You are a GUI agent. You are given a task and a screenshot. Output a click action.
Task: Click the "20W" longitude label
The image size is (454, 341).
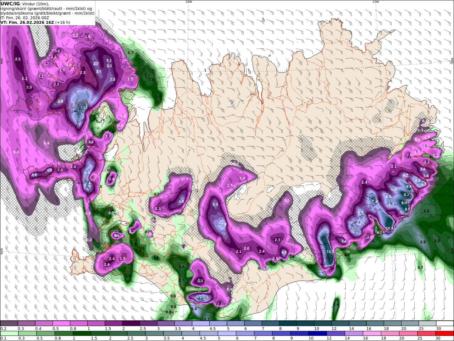click(189, 2)
